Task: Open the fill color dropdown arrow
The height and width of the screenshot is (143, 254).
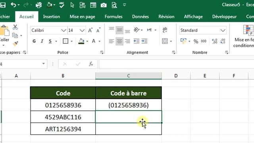Action: pos(87,41)
